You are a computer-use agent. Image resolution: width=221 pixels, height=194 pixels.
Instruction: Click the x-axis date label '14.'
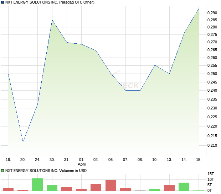(x=184, y=160)
